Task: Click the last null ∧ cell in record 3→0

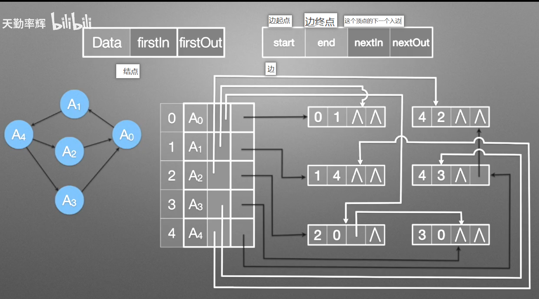Action: 479,235
